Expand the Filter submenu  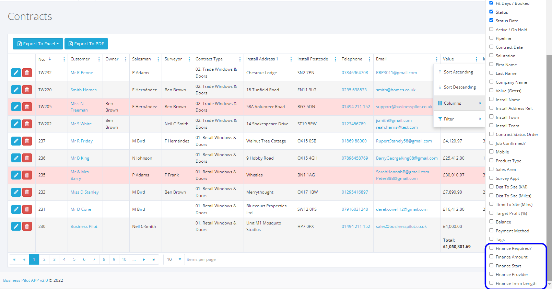pyautogui.click(x=459, y=119)
